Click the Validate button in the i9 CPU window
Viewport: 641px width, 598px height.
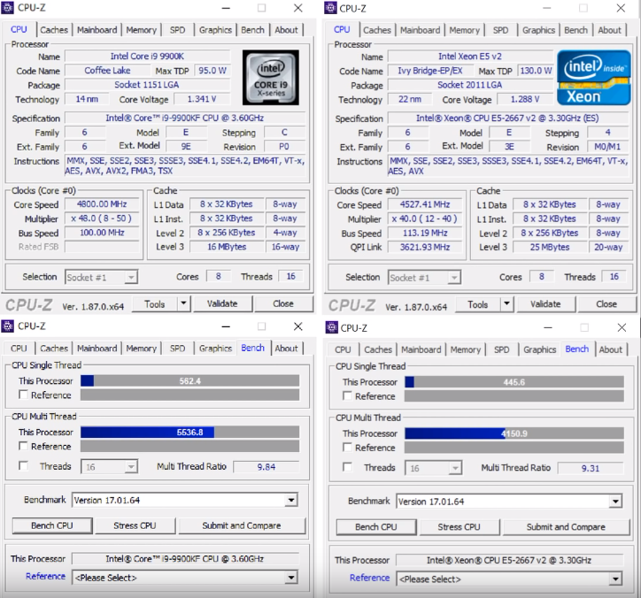click(222, 303)
